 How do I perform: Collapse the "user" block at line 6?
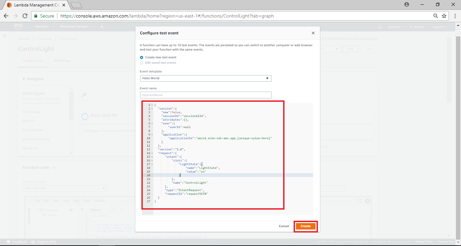152,123
